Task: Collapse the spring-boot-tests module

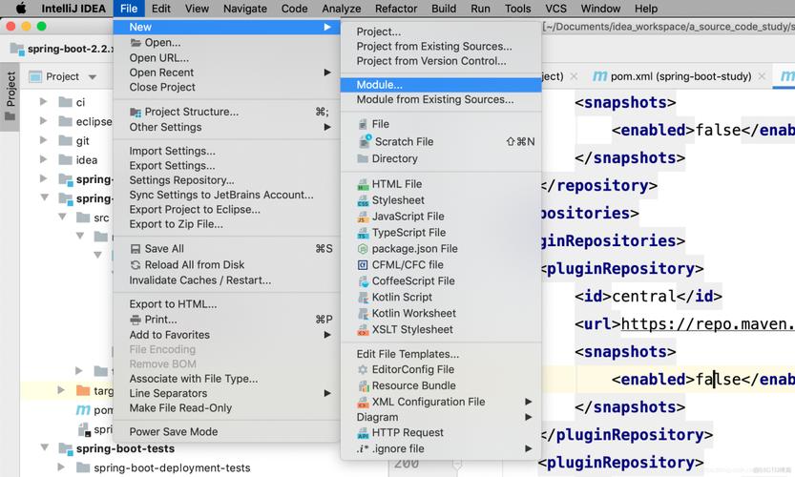Action: tap(45, 448)
